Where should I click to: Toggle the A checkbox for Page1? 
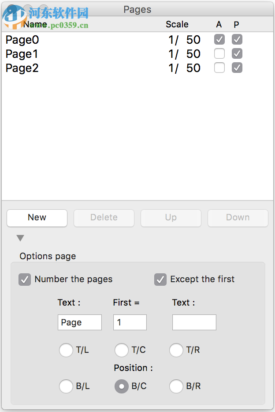pos(219,53)
